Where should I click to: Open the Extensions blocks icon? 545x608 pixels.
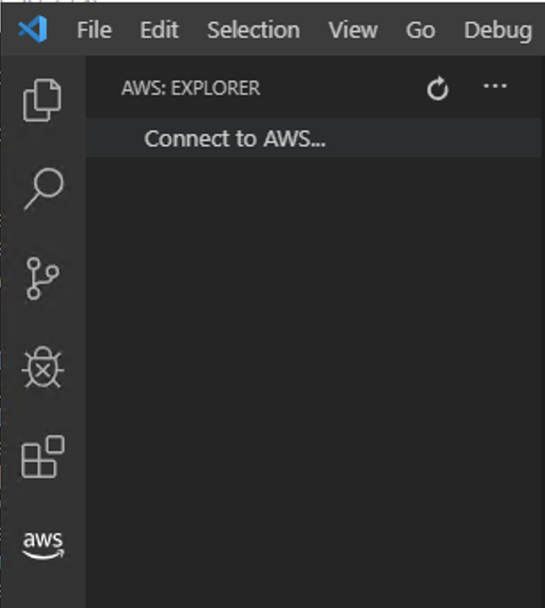(43, 456)
